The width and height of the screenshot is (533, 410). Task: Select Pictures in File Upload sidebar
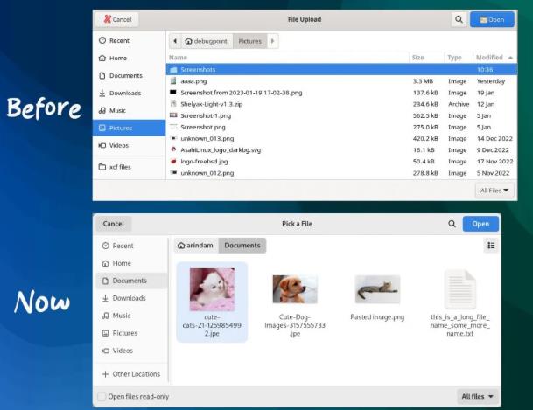tap(129, 128)
